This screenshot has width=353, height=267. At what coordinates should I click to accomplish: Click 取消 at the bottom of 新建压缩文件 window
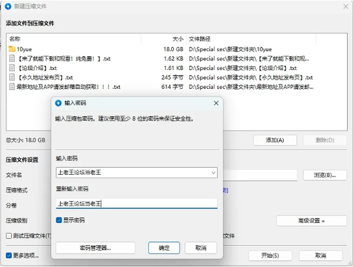[321, 256]
